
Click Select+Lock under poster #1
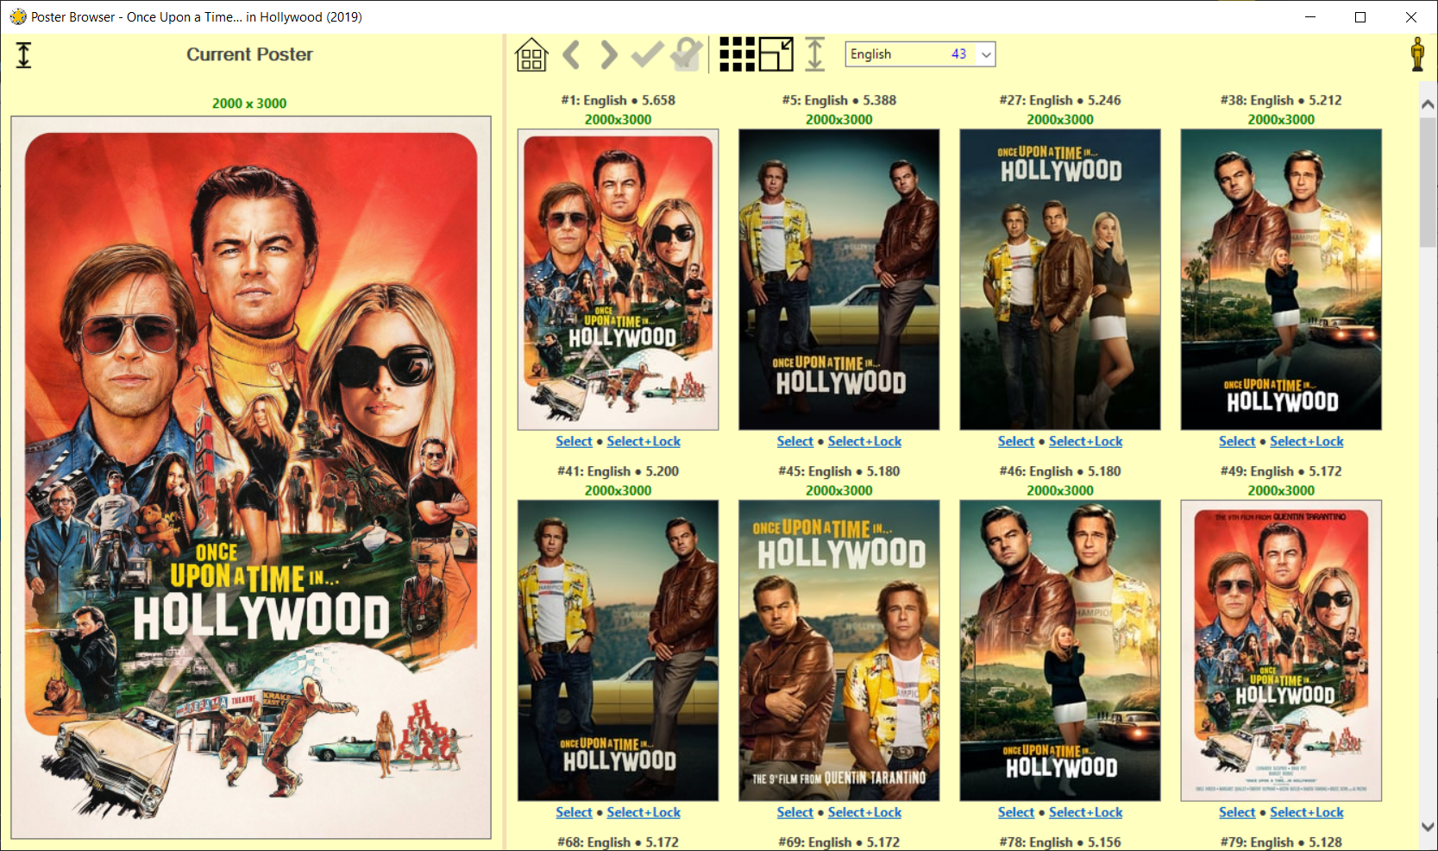(644, 441)
